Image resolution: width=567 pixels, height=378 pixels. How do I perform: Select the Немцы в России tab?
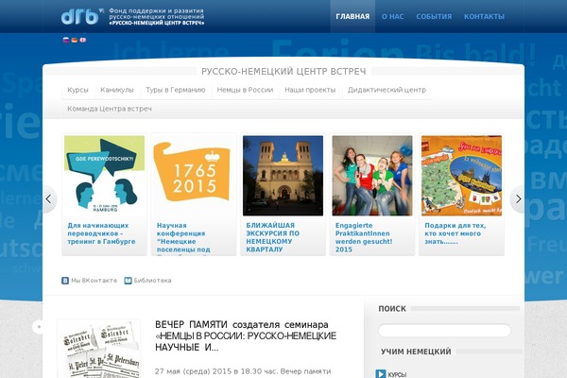point(245,90)
